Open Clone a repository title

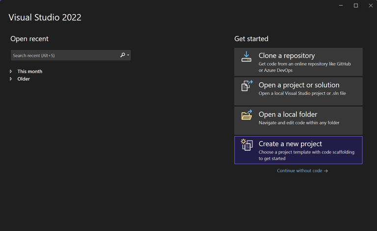pyautogui.click(x=287, y=56)
